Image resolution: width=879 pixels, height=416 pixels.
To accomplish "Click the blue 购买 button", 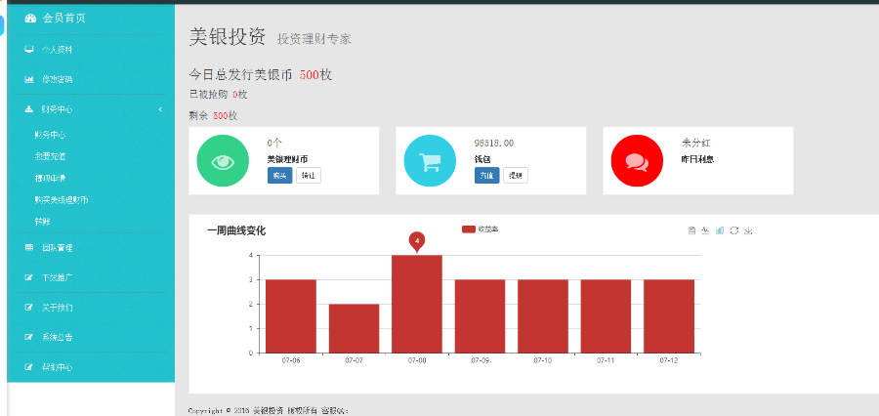I will pyautogui.click(x=279, y=176).
